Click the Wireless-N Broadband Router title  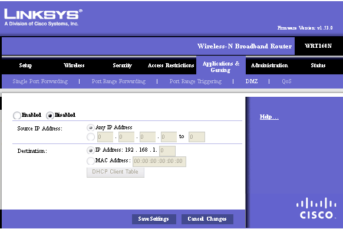pos(245,46)
